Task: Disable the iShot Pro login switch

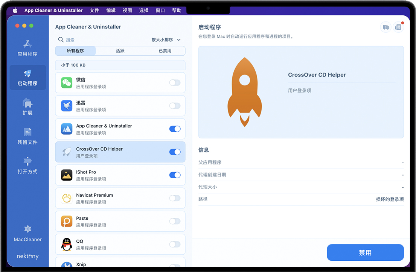Action: 175,175
